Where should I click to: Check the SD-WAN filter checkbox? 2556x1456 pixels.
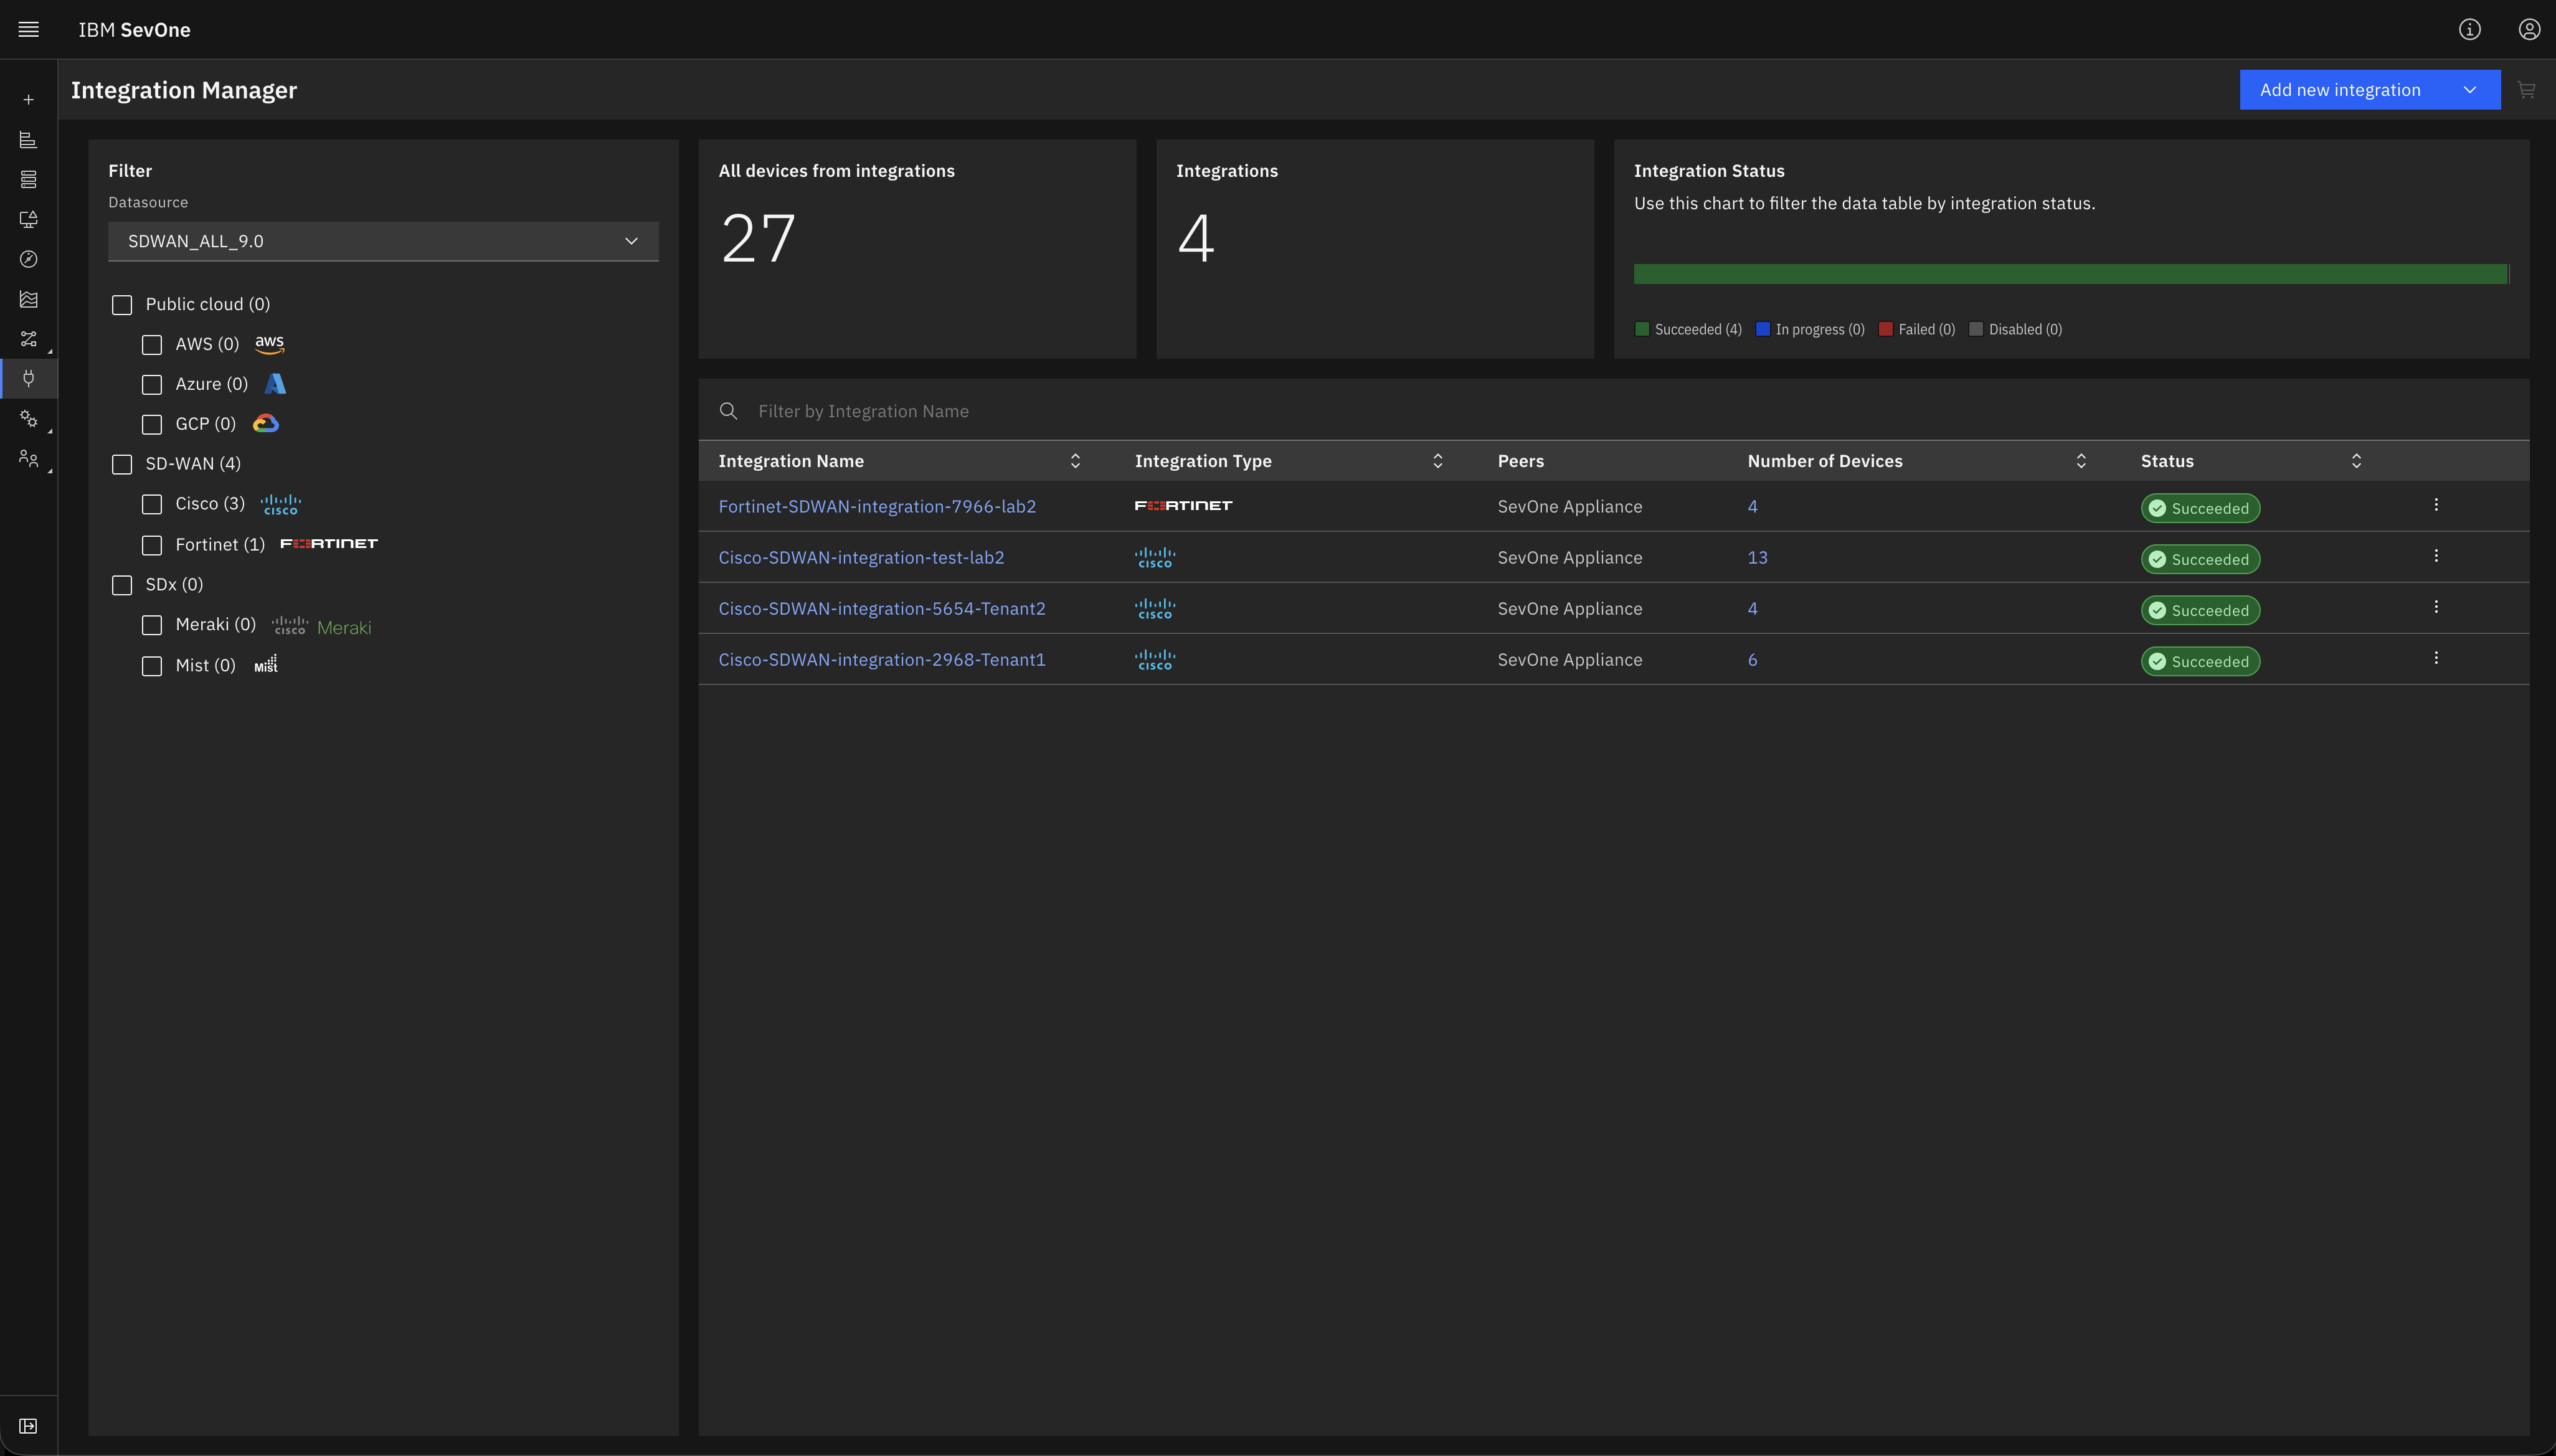click(122, 465)
